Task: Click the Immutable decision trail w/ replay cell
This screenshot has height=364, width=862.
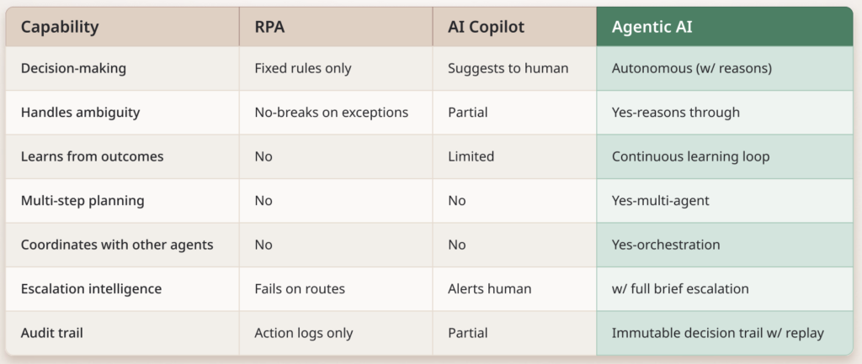Action: tap(718, 333)
